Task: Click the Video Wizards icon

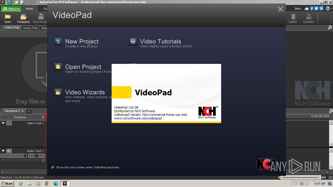Action: pyautogui.click(x=58, y=92)
